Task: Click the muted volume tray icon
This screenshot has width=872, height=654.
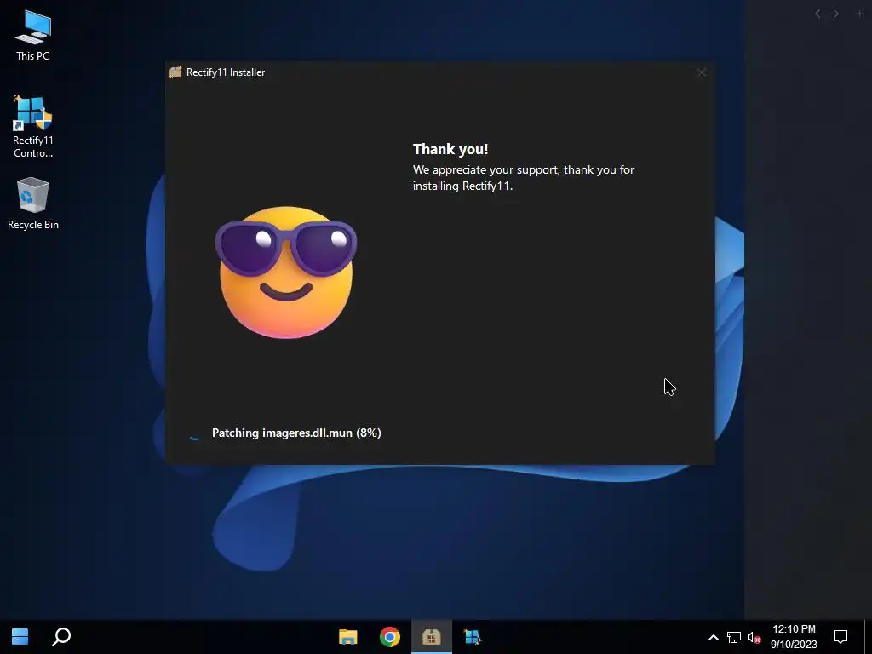Action: (754, 637)
